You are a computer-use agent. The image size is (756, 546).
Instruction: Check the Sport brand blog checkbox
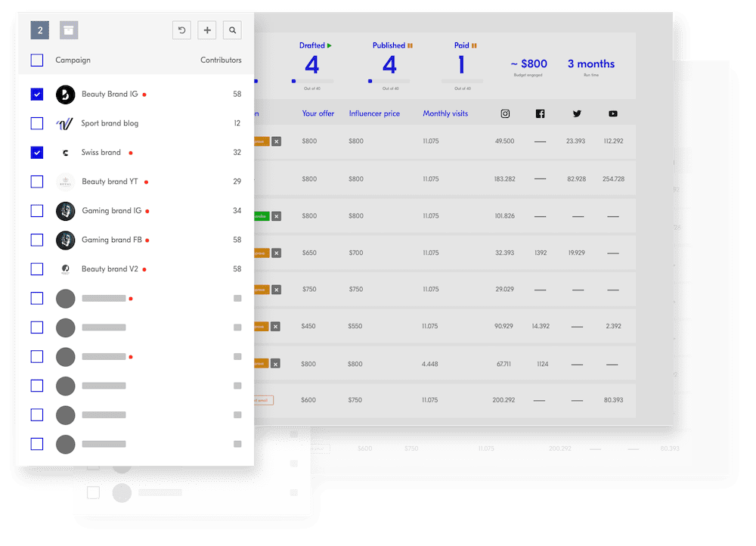tap(37, 123)
